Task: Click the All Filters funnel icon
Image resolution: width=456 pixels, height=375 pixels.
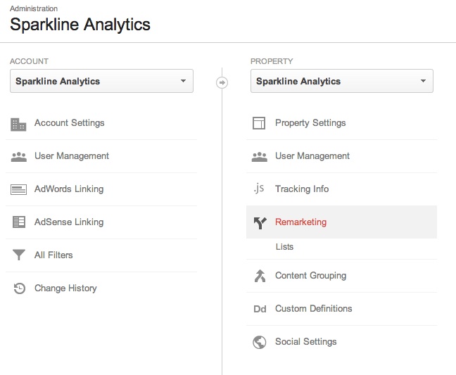Action: tap(19, 255)
